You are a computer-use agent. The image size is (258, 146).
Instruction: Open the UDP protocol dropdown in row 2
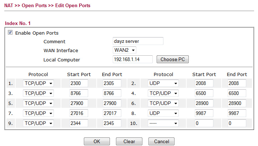coord(163,83)
